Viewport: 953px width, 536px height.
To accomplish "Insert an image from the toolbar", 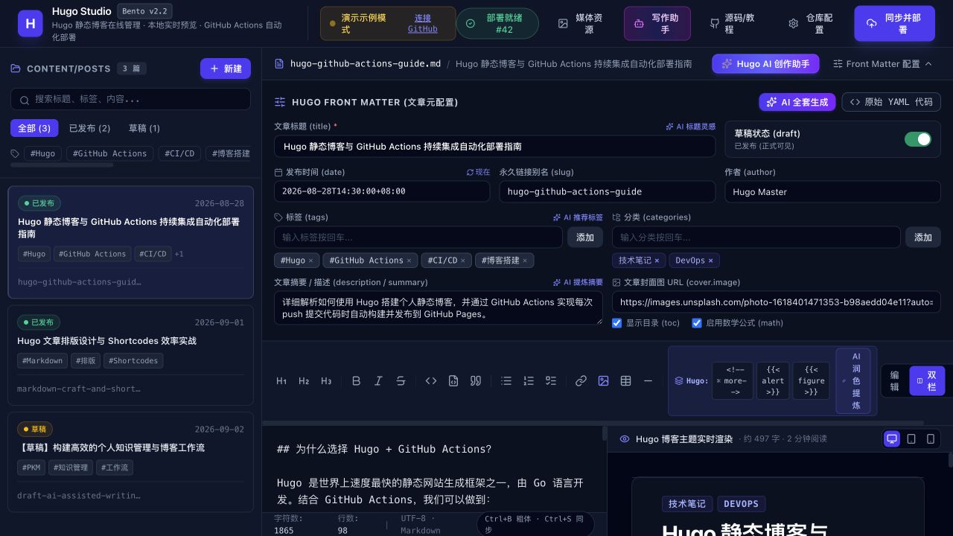I will click(603, 381).
